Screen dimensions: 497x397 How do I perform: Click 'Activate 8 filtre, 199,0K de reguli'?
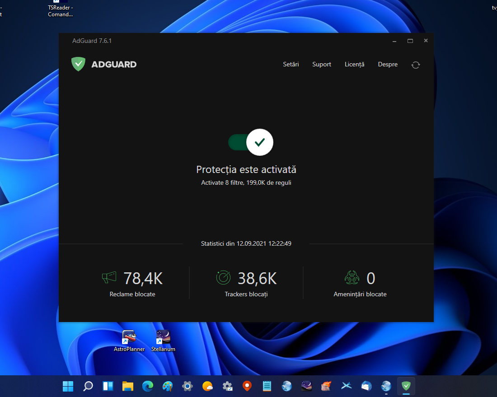(246, 183)
